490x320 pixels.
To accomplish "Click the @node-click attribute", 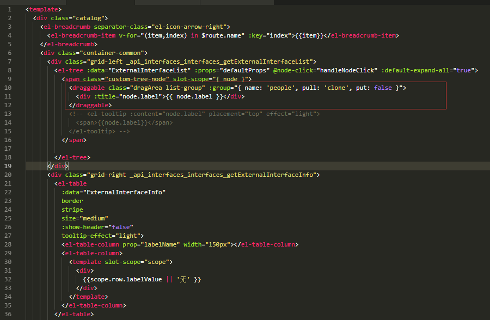I will click(x=293, y=70).
